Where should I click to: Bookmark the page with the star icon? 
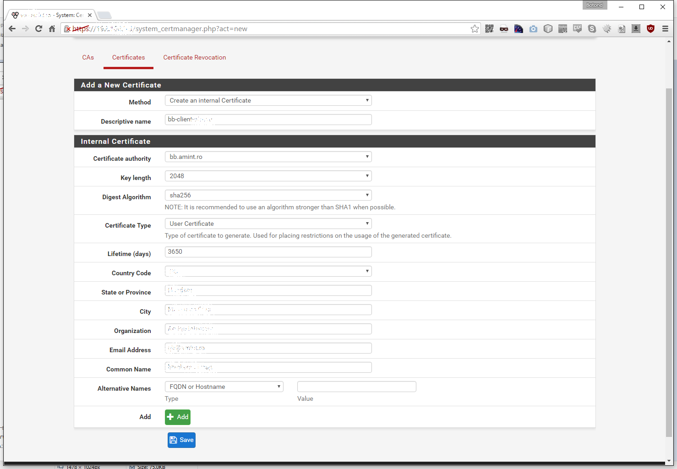475,29
